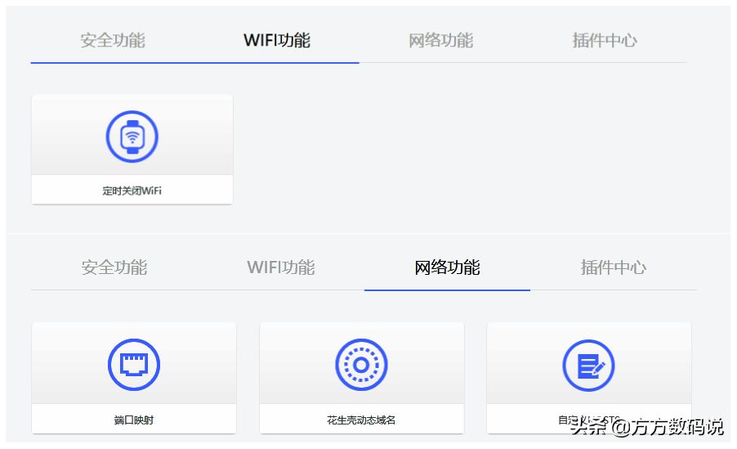Open 插件中心 tab above the custom hosts card

tap(614, 267)
